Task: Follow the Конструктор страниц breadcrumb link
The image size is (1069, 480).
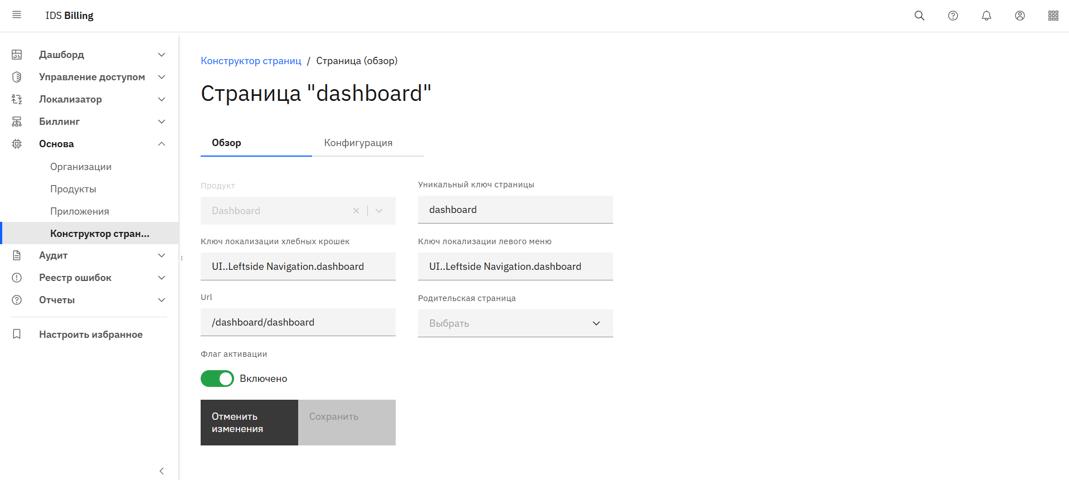Action: point(251,61)
